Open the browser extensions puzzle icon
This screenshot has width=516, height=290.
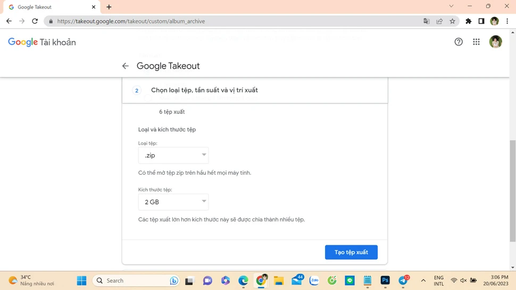click(x=468, y=21)
